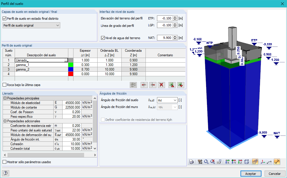The height and width of the screenshot is (178, 287).
Task: Switch to isometric cube view
Action: (247, 162)
